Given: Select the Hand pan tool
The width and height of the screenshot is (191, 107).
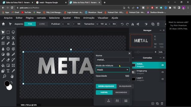Looking at the screenshot, I should pos(12,76).
